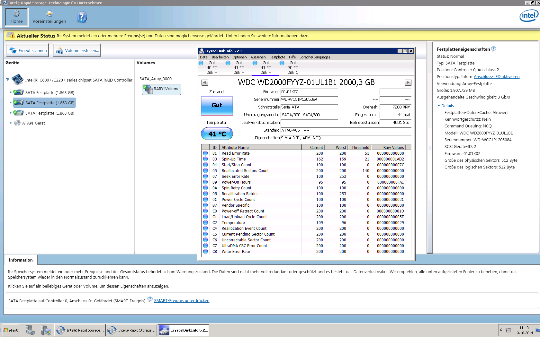
Task: Click SMART-Ereignis unterdrücken link
Action: [x=182, y=301]
